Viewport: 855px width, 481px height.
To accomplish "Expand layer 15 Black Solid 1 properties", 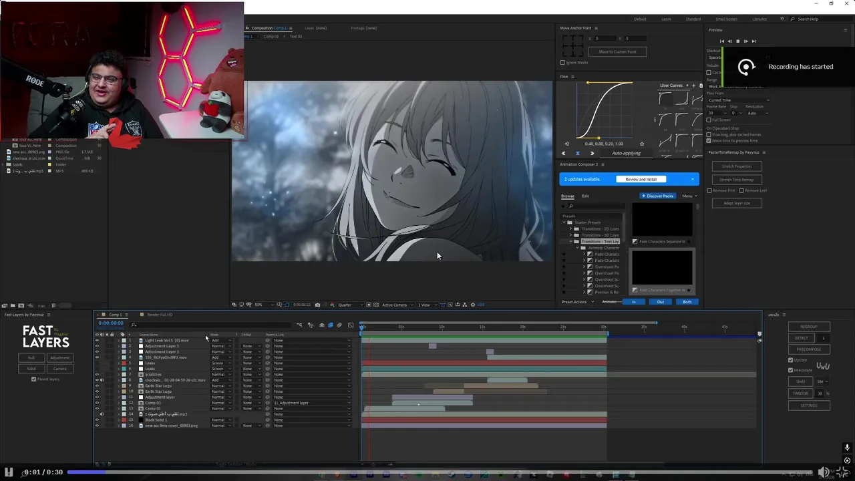I will coord(119,420).
